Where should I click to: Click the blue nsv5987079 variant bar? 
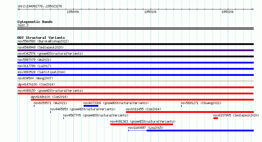coord(135,63)
